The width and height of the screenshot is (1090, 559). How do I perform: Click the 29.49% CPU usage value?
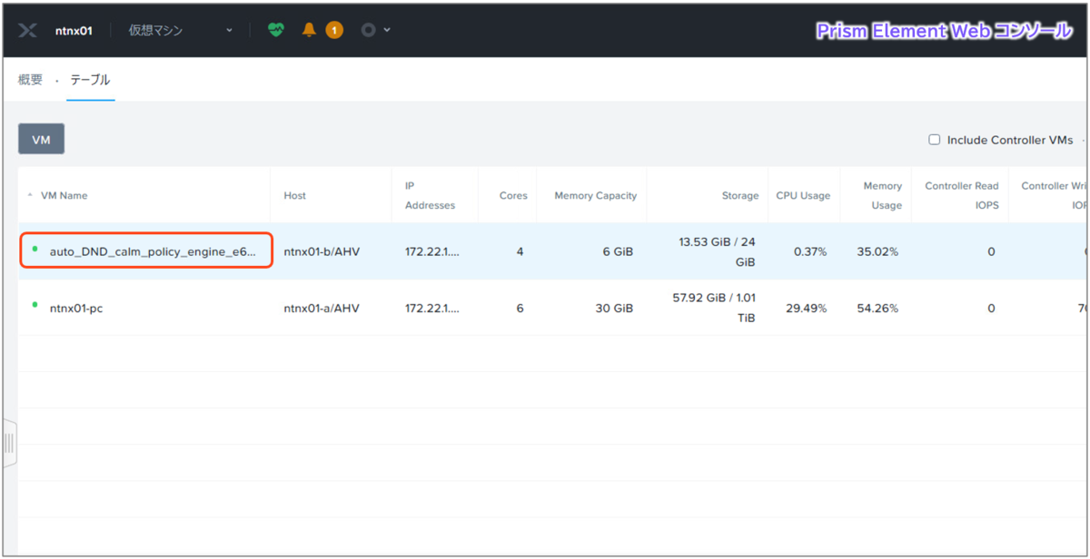[807, 308]
